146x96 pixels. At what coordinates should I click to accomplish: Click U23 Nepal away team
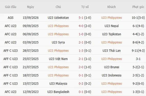111,26
